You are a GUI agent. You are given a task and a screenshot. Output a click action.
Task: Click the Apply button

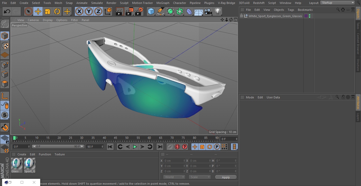(x=226, y=177)
